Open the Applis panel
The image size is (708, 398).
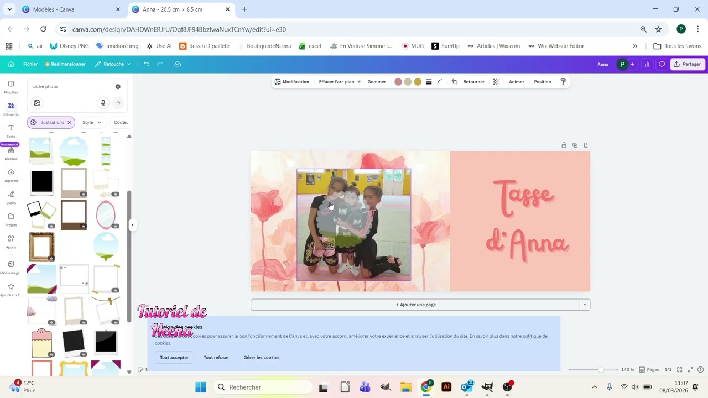click(11, 242)
